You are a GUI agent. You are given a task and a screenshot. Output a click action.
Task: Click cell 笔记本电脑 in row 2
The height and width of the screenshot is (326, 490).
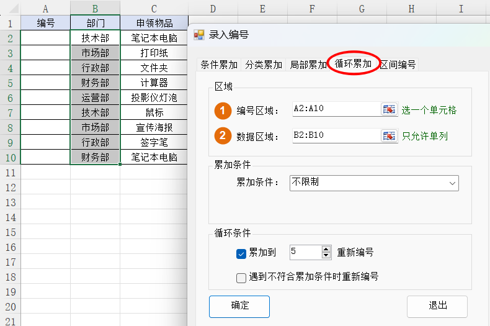click(154, 38)
